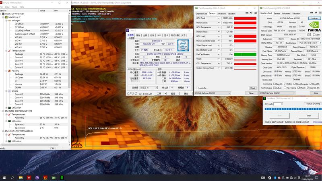
Task: Open the notification center icon in taskbar
Action: tap(317, 177)
